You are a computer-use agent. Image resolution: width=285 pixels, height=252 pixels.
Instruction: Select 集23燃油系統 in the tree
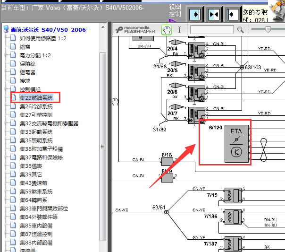pos(36,98)
